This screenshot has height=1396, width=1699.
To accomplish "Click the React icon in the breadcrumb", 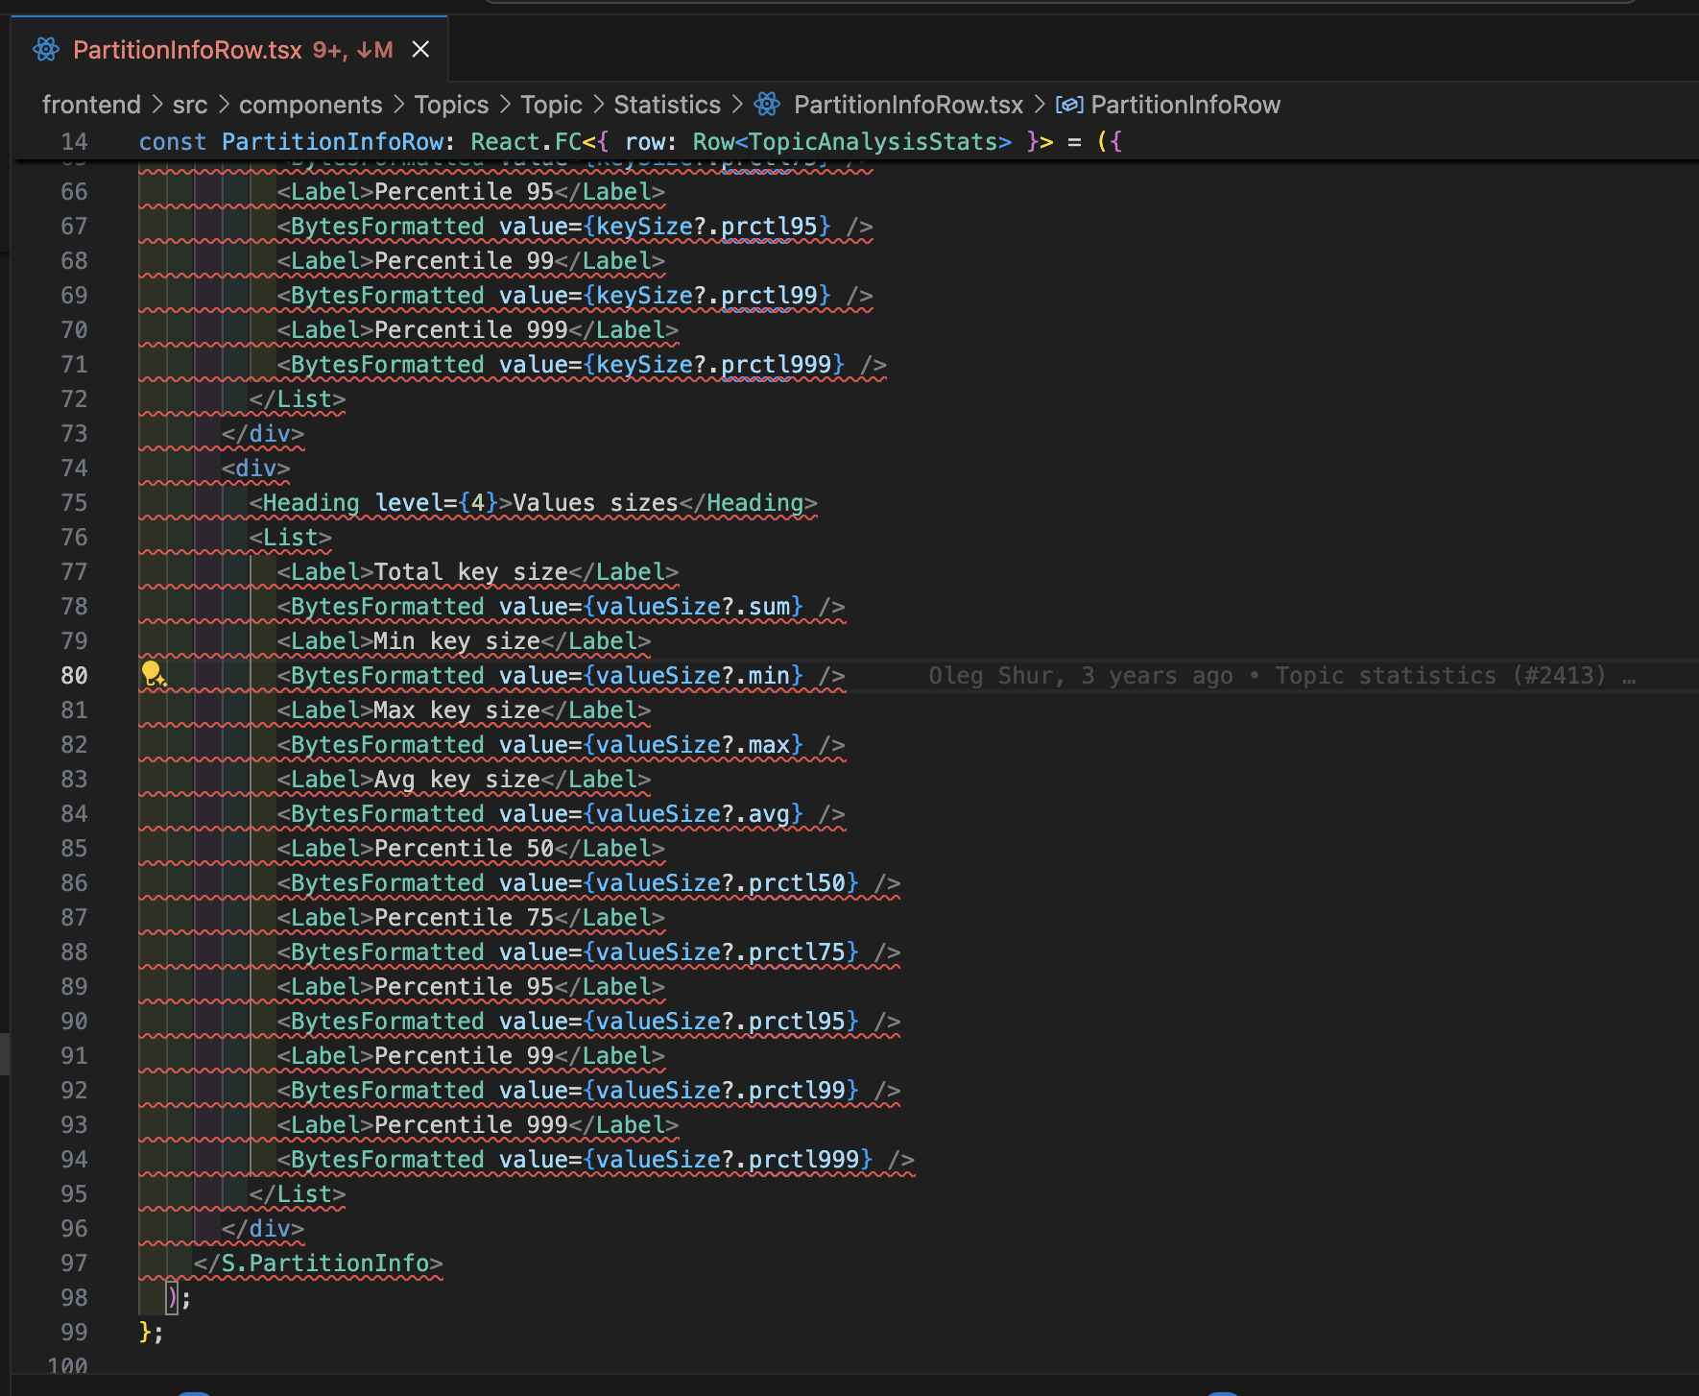I will point(767,104).
